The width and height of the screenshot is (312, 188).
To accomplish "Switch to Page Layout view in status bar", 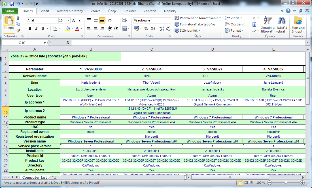I will [246, 183].
